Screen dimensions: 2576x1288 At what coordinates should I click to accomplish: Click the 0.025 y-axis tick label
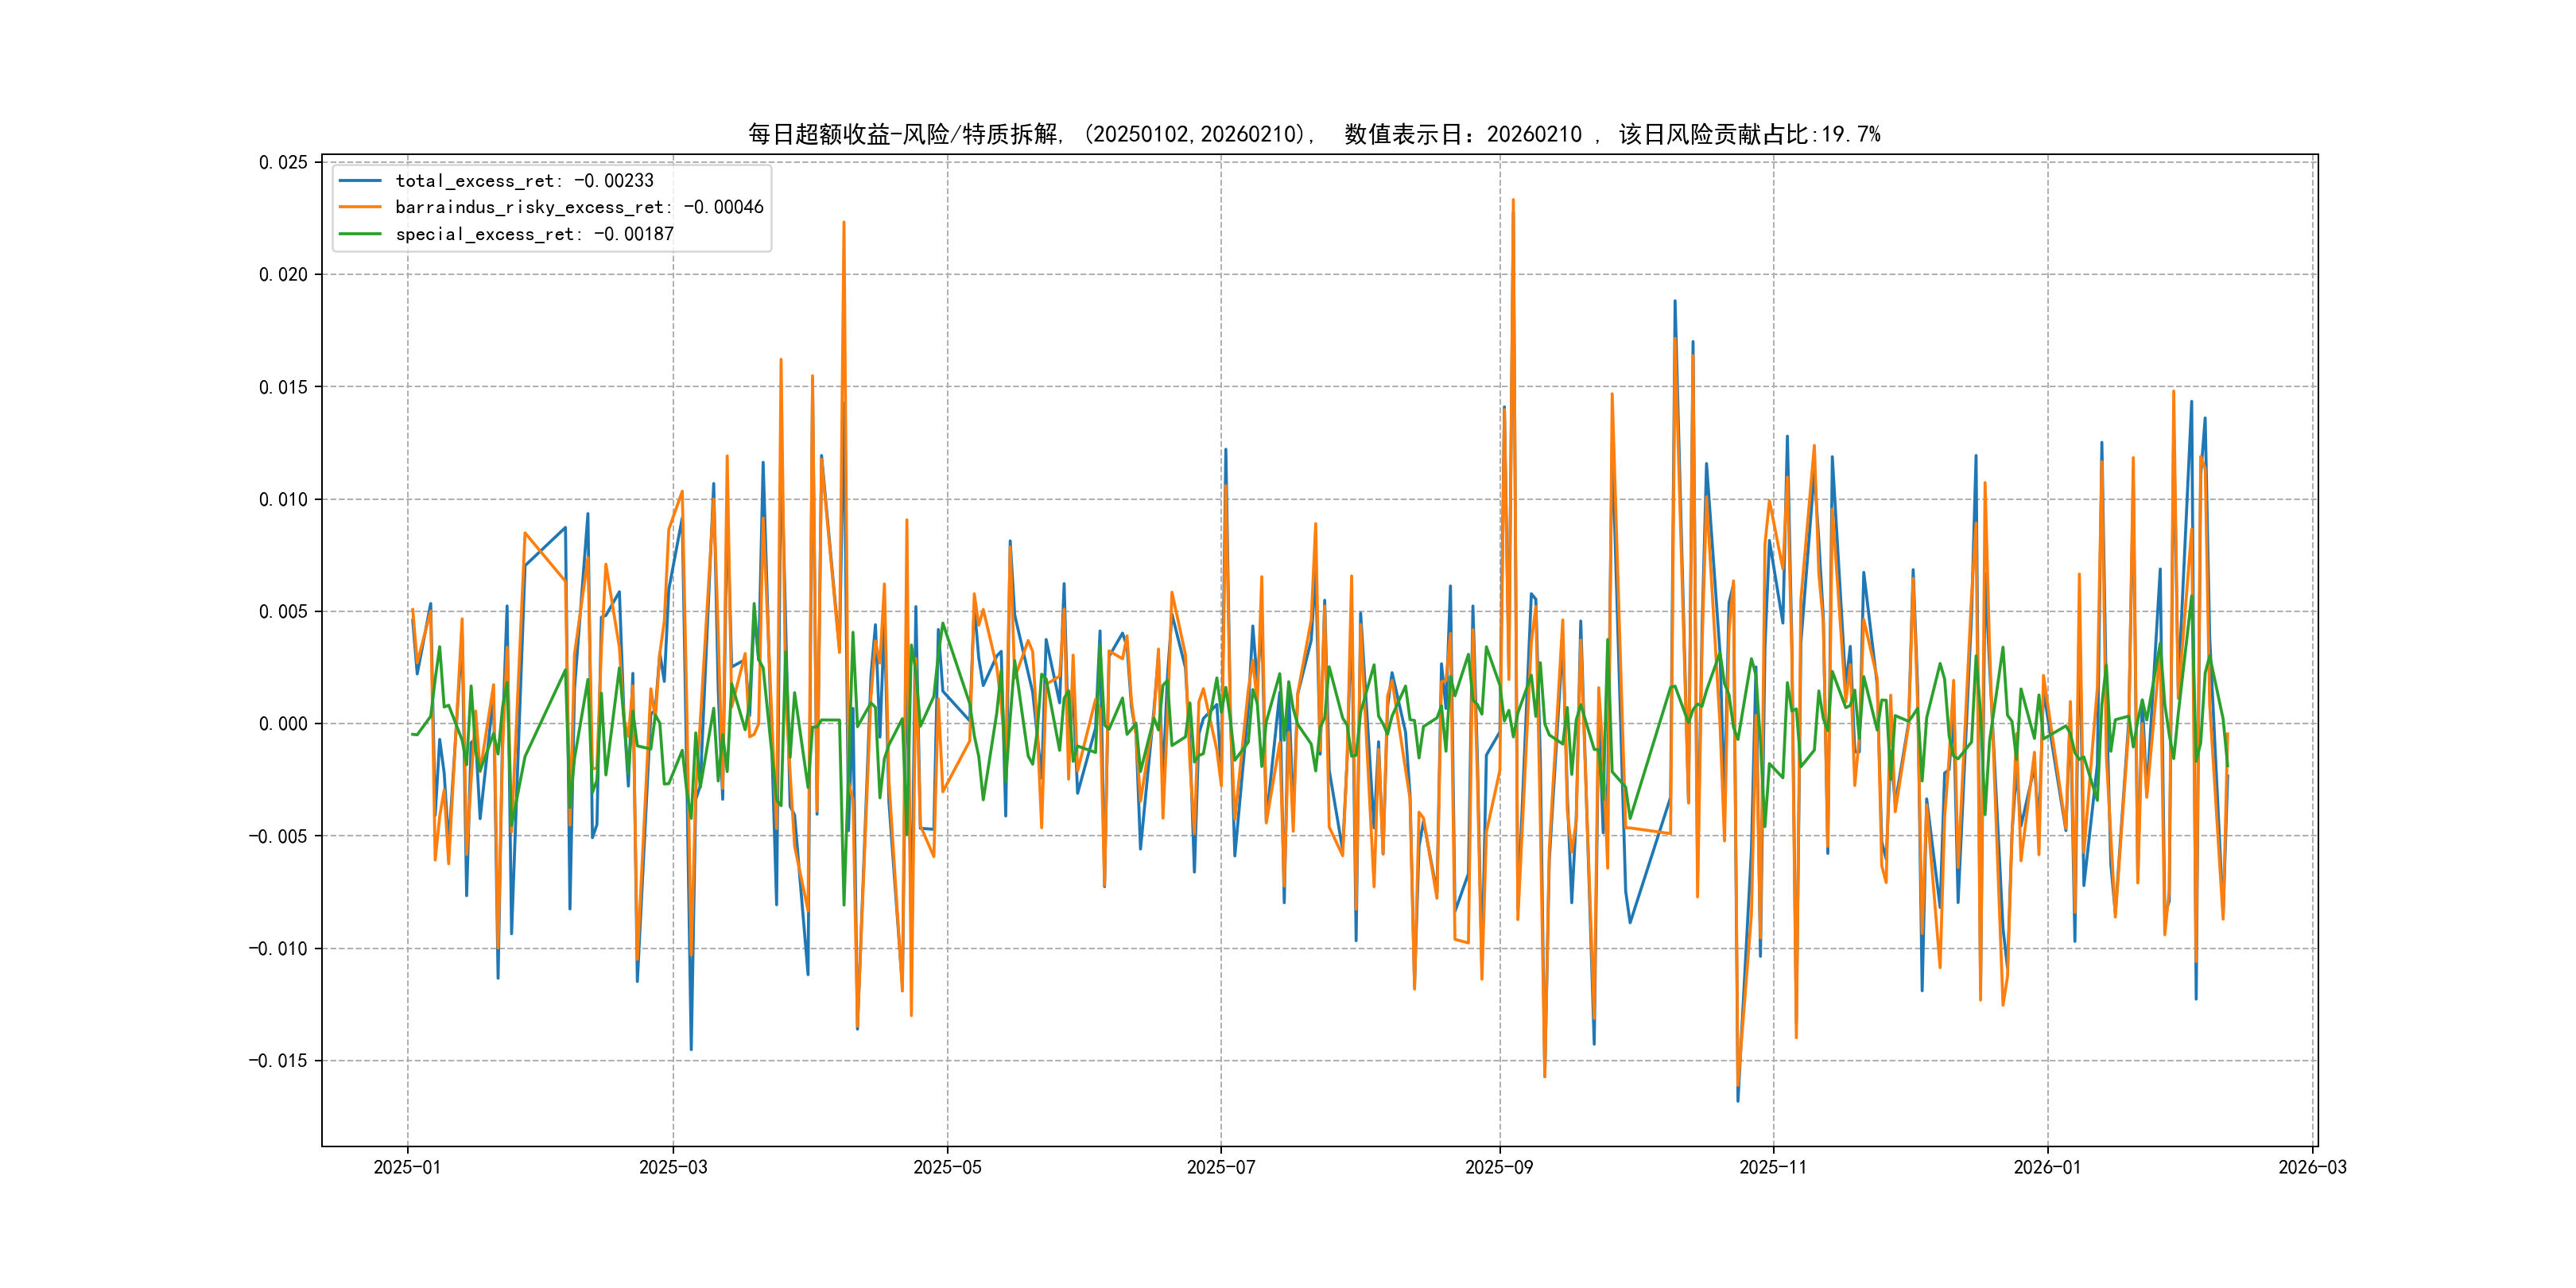[283, 162]
